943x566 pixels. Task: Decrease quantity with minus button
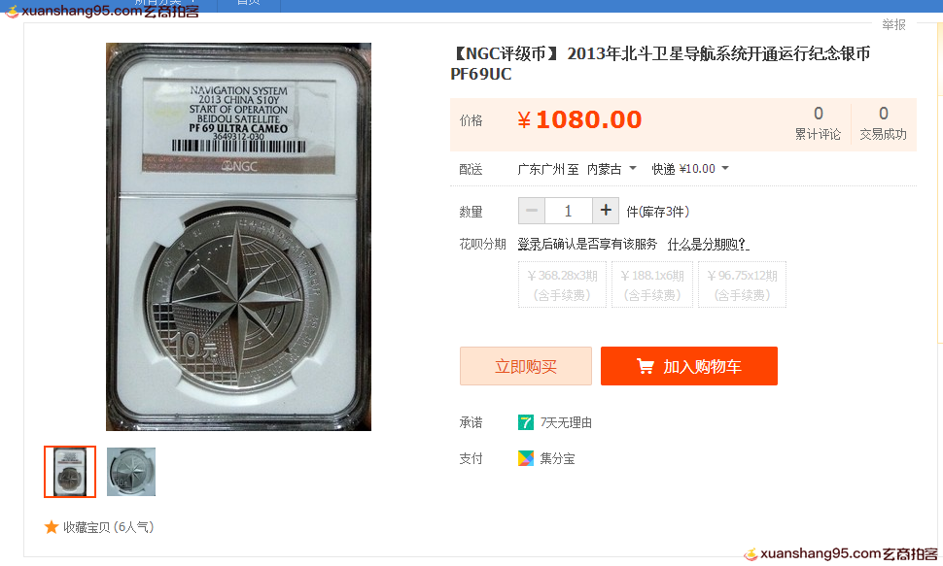click(532, 211)
